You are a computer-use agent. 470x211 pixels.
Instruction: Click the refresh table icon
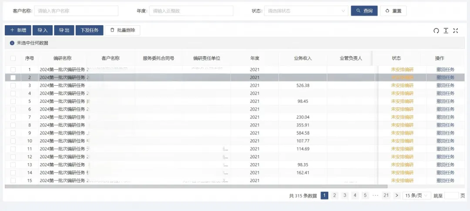[436, 30]
